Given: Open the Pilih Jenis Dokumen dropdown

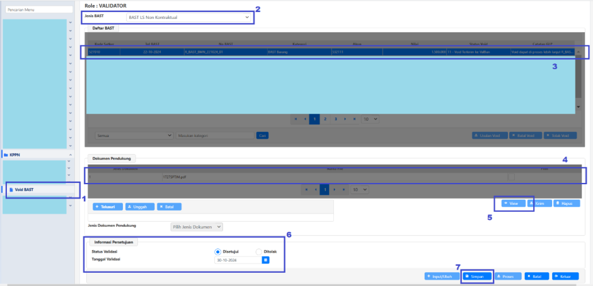Looking at the screenshot, I should pos(197,226).
